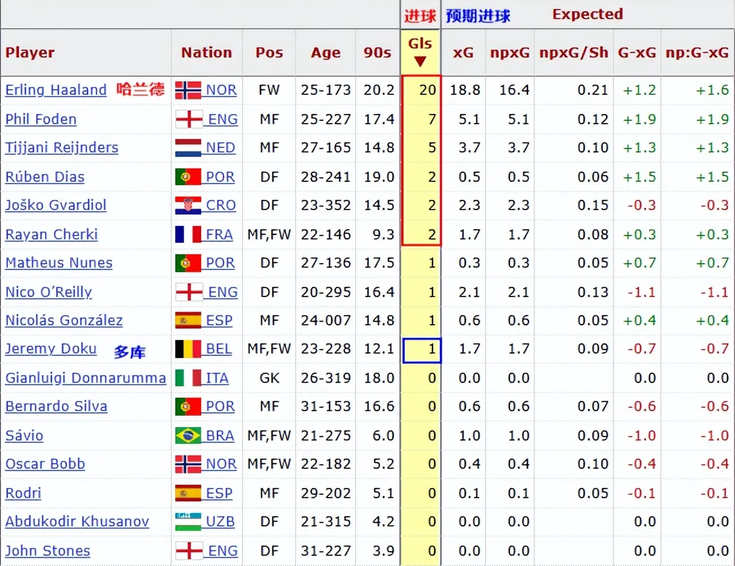
Task: Click the Netherlands flag in Tijjani Reijnders row
Action: point(188,148)
